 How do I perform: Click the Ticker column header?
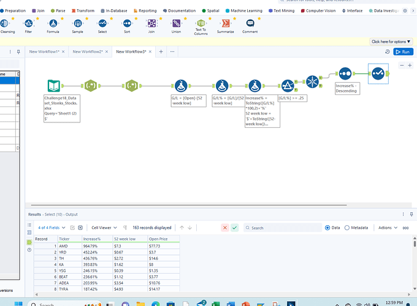[x=70, y=239]
